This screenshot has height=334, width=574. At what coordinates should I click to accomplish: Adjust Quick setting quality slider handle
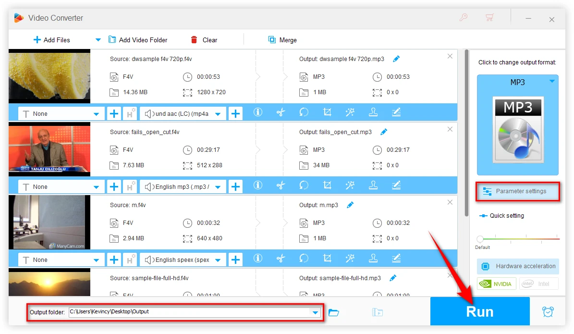480,239
